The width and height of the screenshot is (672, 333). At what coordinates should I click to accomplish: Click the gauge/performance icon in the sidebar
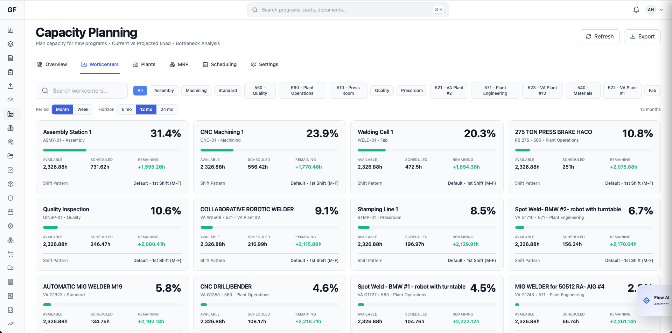click(10, 100)
